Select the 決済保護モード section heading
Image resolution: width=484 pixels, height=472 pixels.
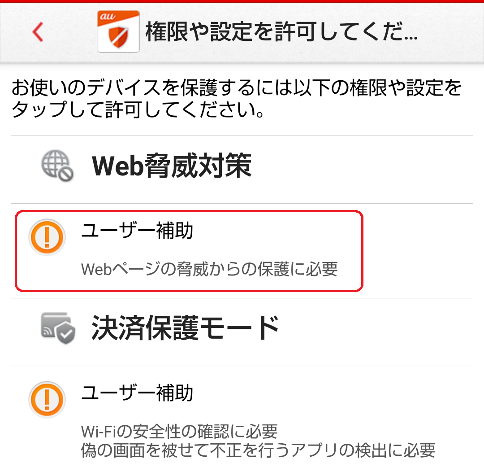pyautogui.click(x=186, y=328)
